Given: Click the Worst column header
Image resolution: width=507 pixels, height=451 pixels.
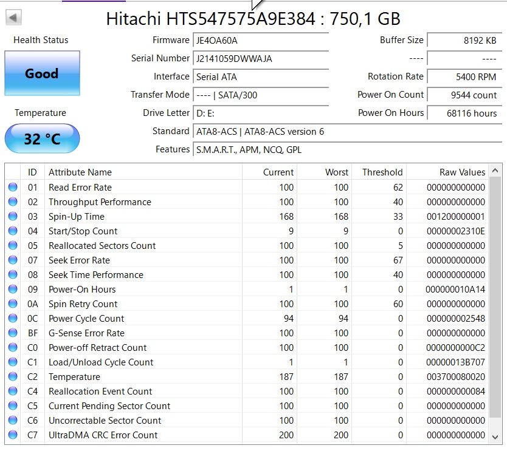Looking at the screenshot, I should [x=324, y=172].
